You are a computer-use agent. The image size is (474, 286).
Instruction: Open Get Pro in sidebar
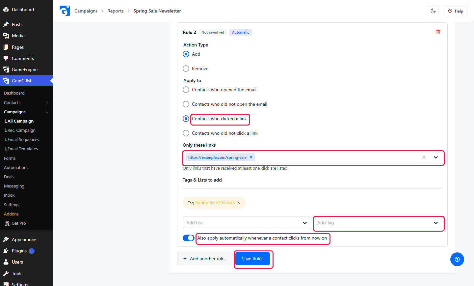click(19, 223)
